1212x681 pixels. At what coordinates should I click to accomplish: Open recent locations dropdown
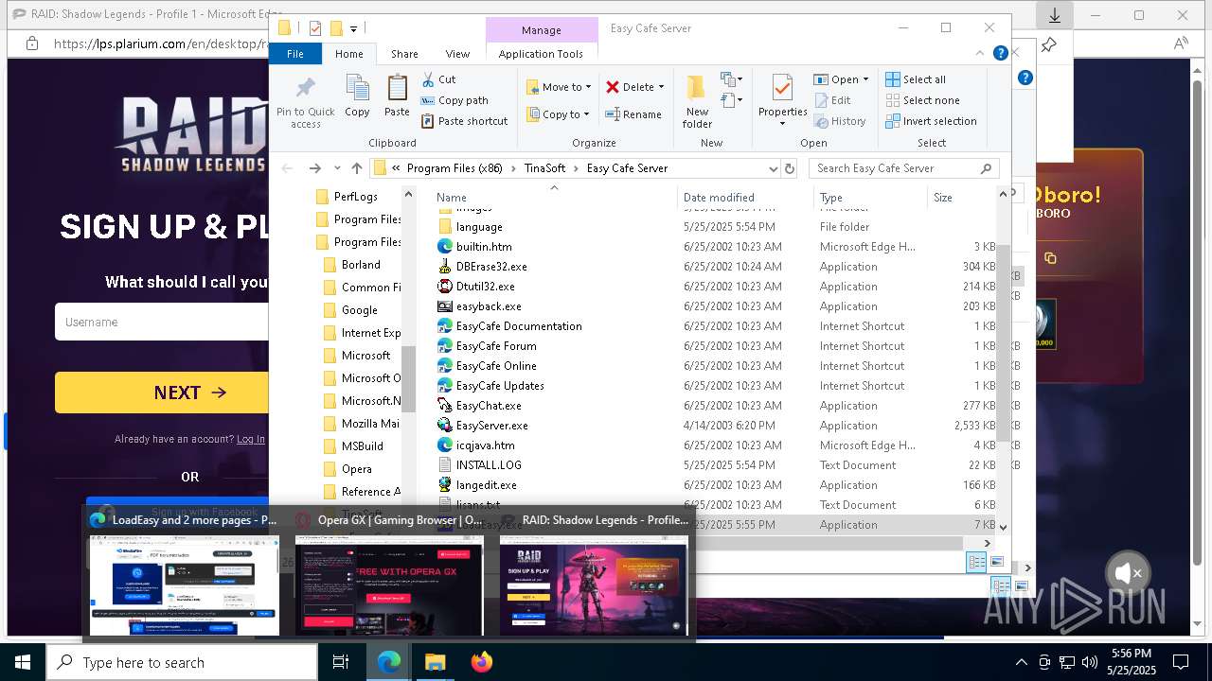(x=337, y=168)
